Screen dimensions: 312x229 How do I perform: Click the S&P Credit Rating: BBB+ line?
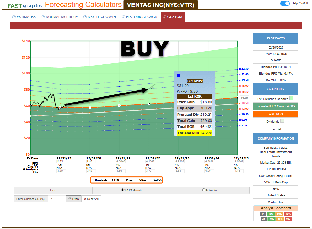tap(276, 176)
